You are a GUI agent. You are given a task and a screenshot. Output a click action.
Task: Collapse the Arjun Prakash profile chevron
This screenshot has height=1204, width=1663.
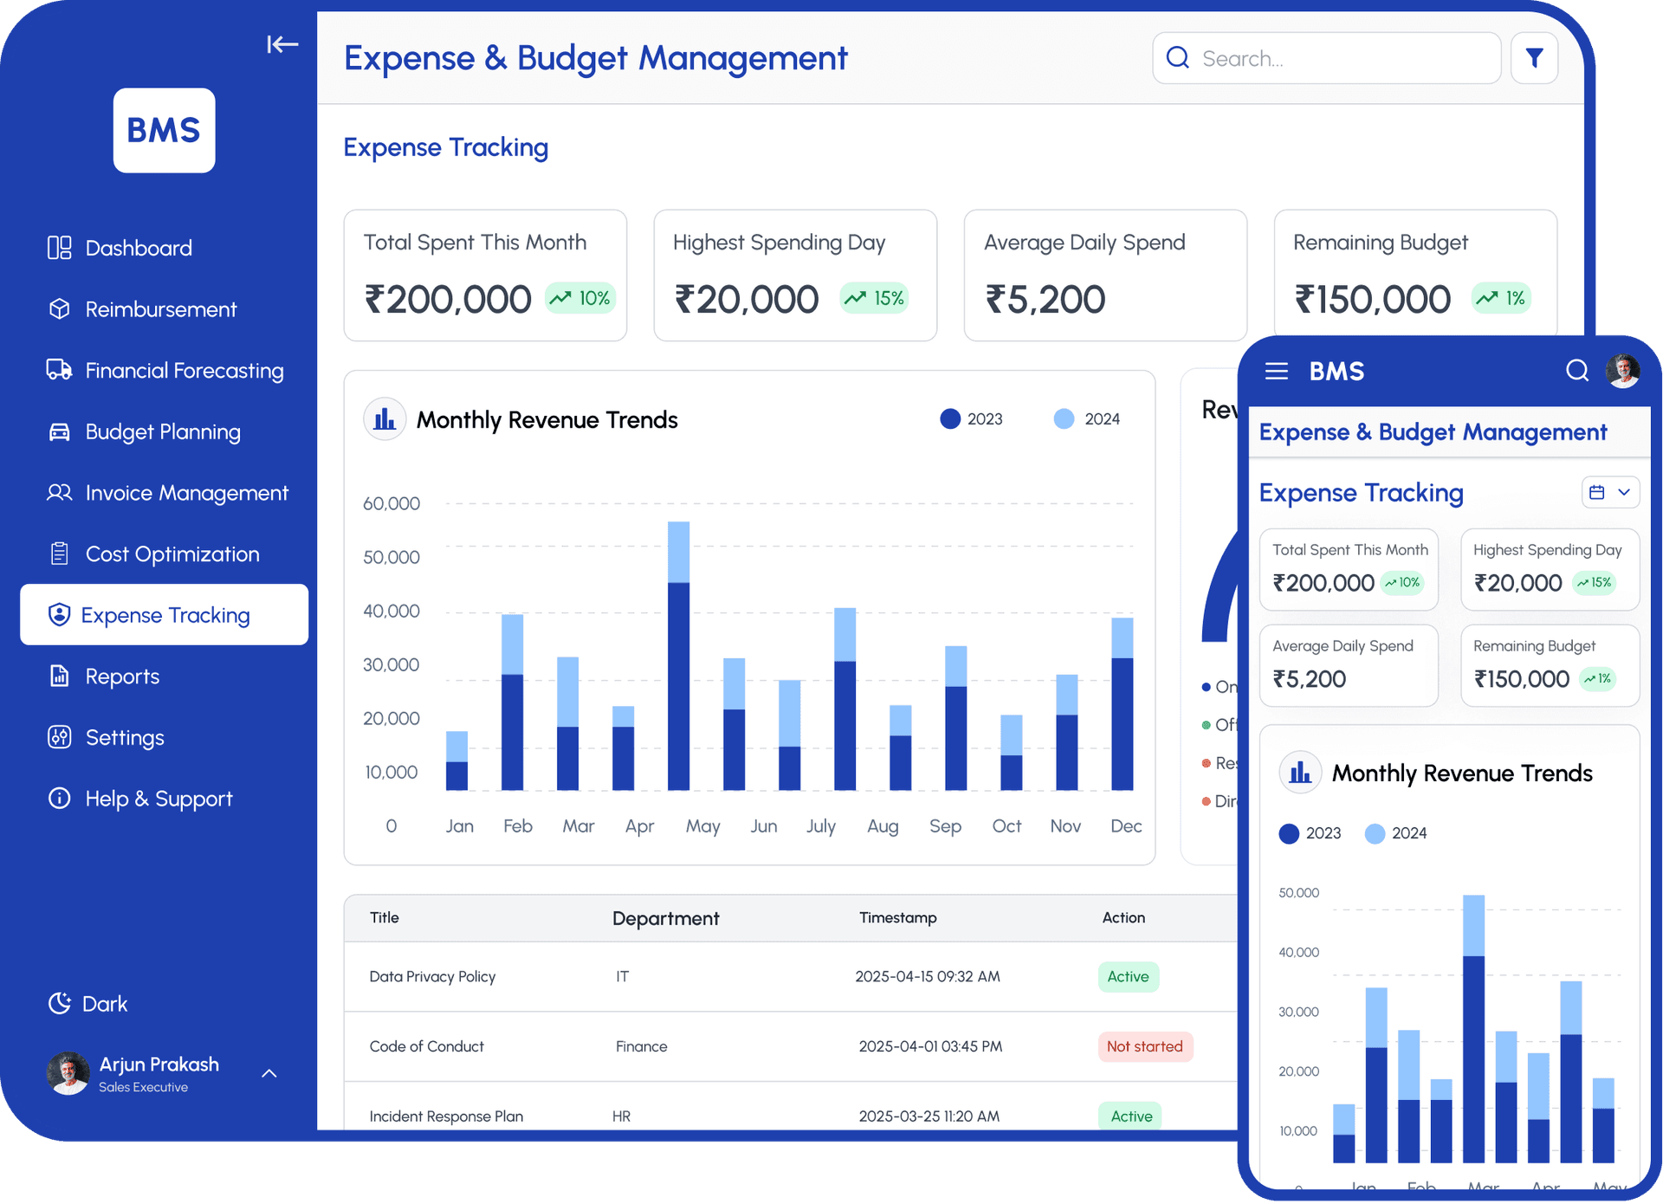pos(269,1073)
